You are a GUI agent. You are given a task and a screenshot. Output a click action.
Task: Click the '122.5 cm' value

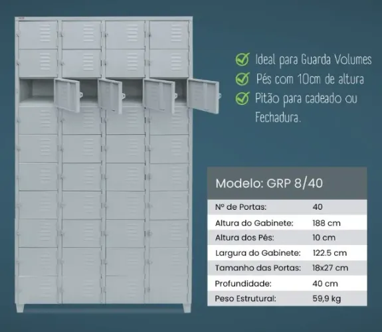[330, 253]
